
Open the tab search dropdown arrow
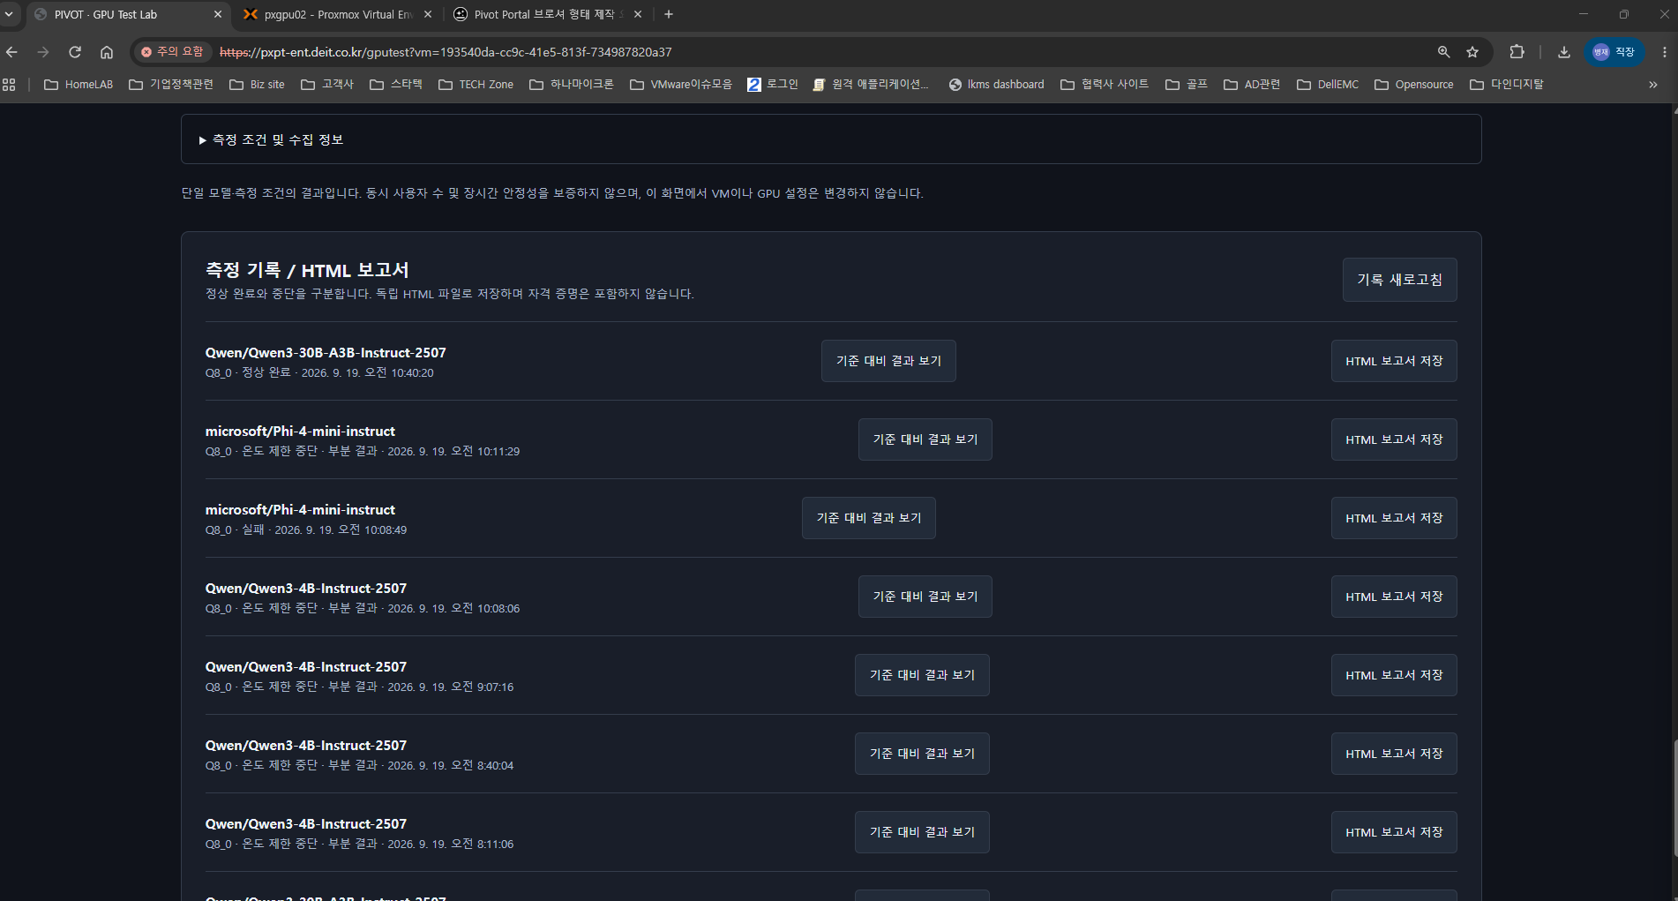pyautogui.click(x=9, y=14)
